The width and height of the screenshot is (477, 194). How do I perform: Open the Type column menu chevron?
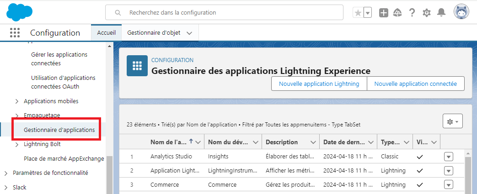[406, 142]
